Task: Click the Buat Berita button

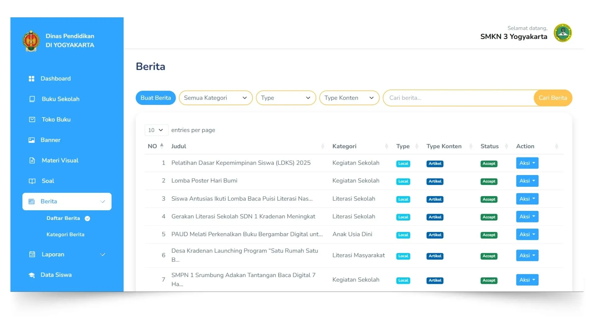Action: 156,98
